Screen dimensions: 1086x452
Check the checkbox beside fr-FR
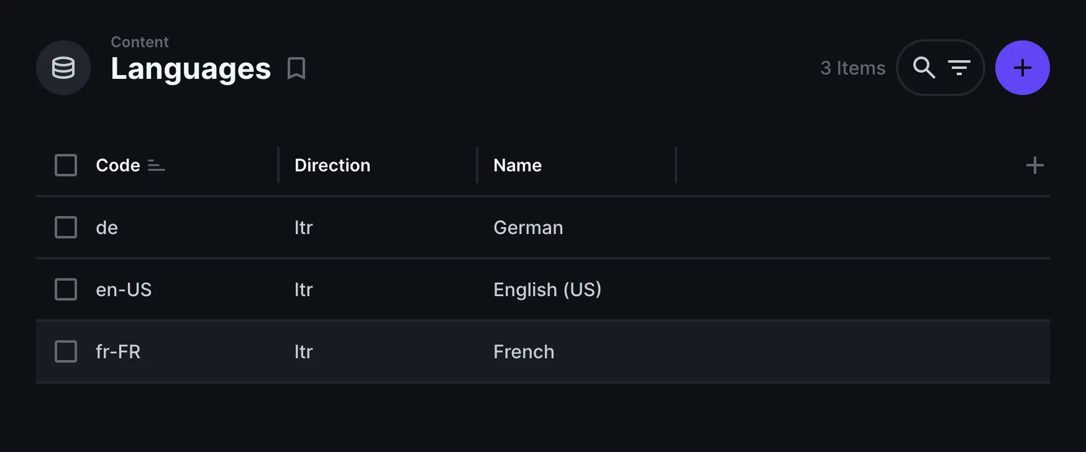(x=65, y=351)
